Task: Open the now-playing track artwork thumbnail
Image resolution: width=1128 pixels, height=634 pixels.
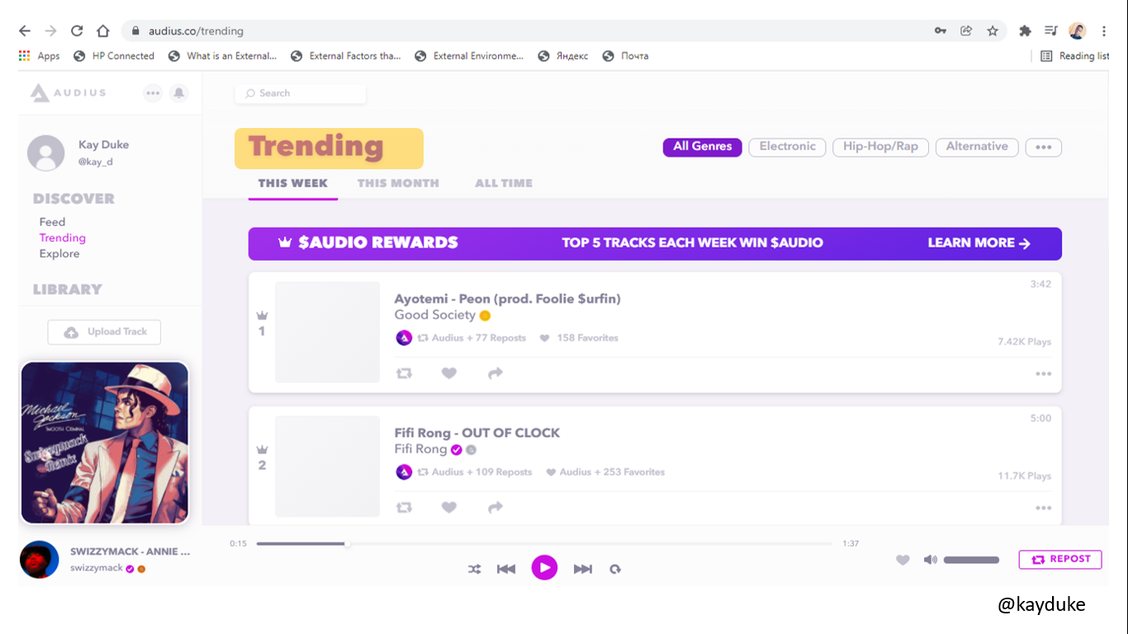Action: [39, 561]
